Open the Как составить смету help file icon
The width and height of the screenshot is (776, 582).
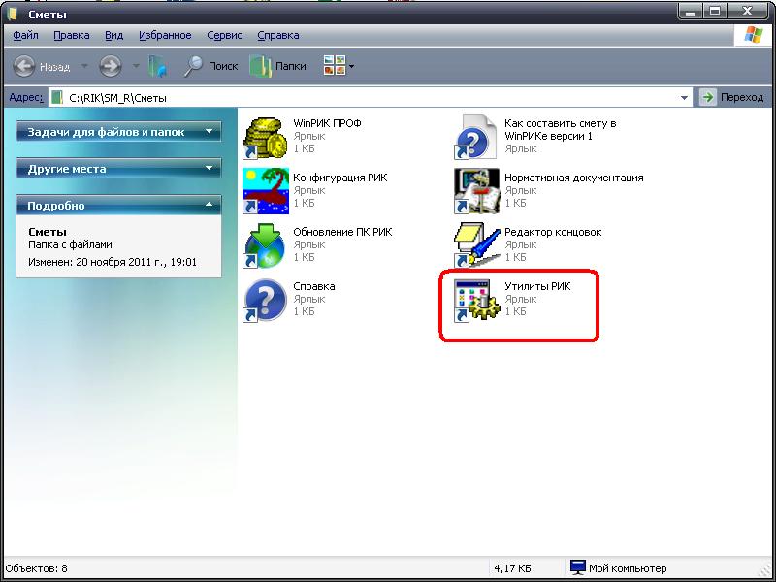point(475,138)
